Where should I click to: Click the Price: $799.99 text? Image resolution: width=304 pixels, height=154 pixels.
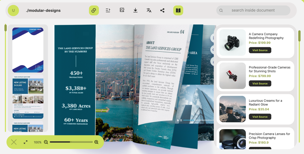point(260,76)
